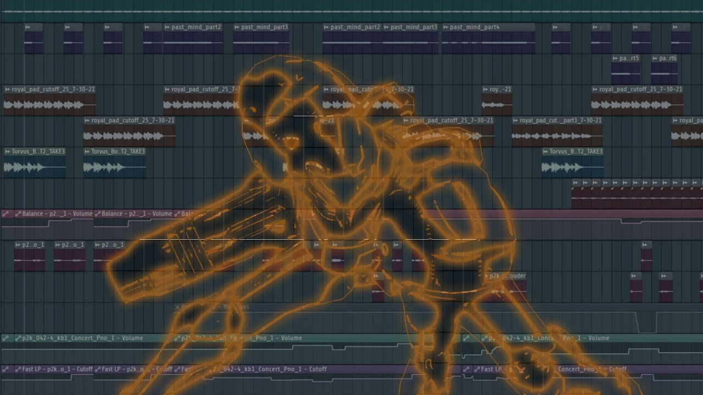The width and height of the screenshot is (703, 395).
Task: Select the pa..rt6 clip waveform body
Action: tap(665, 74)
